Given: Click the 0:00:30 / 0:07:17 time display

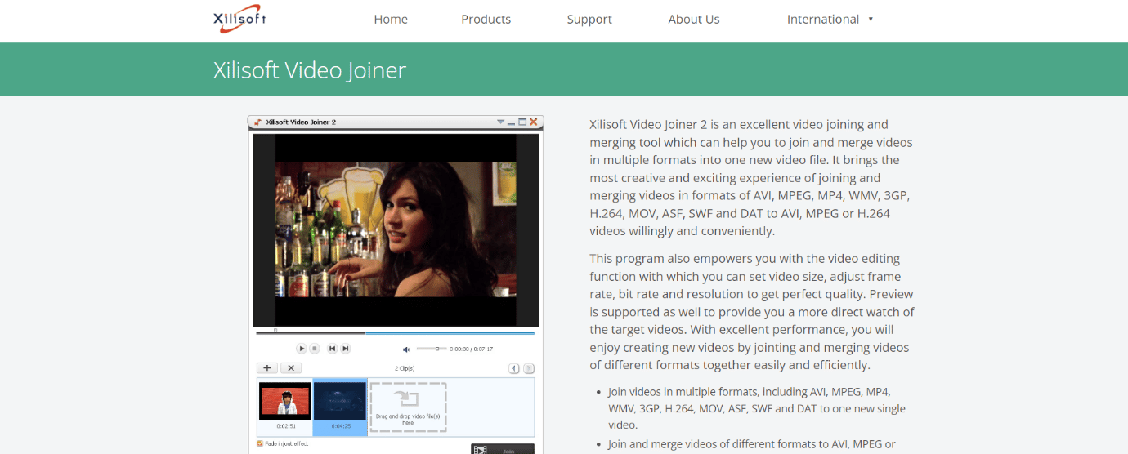Looking at the screenshot, I should [x=471, y=349].
